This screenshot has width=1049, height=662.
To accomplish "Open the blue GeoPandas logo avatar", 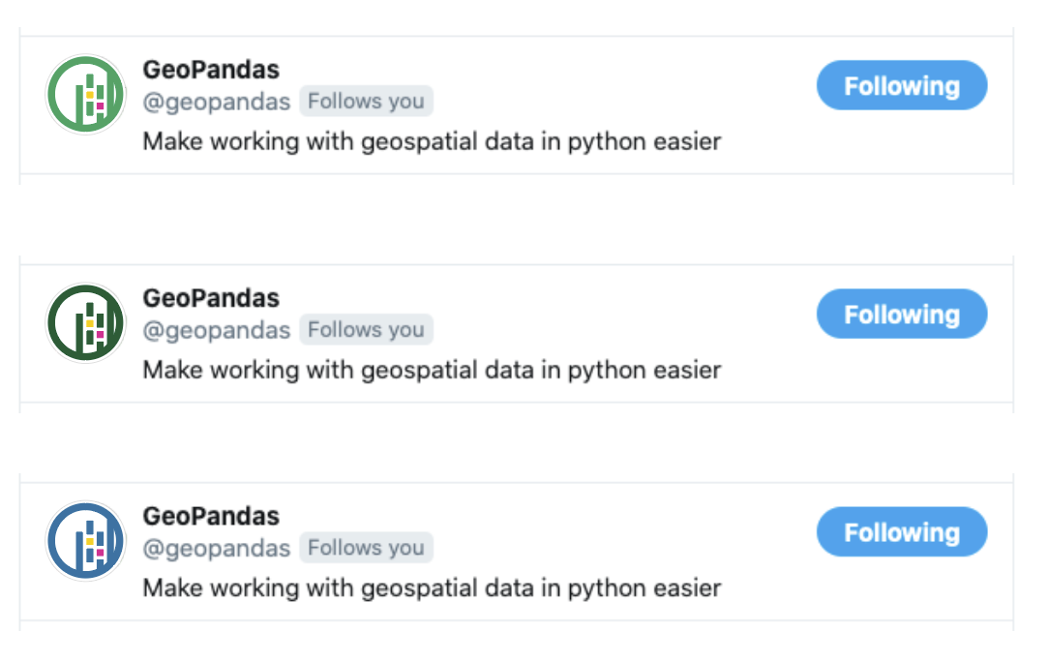I will [85, 541].
